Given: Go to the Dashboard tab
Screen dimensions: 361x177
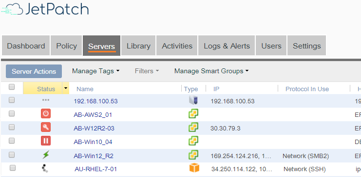Looking at the screenshot, I should click(26, 46).
